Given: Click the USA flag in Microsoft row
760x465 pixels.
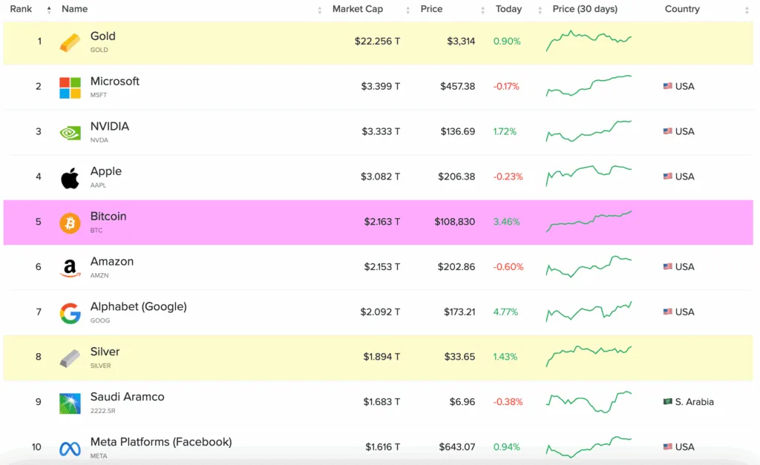Looking at the screenshot, I should 667,86.
